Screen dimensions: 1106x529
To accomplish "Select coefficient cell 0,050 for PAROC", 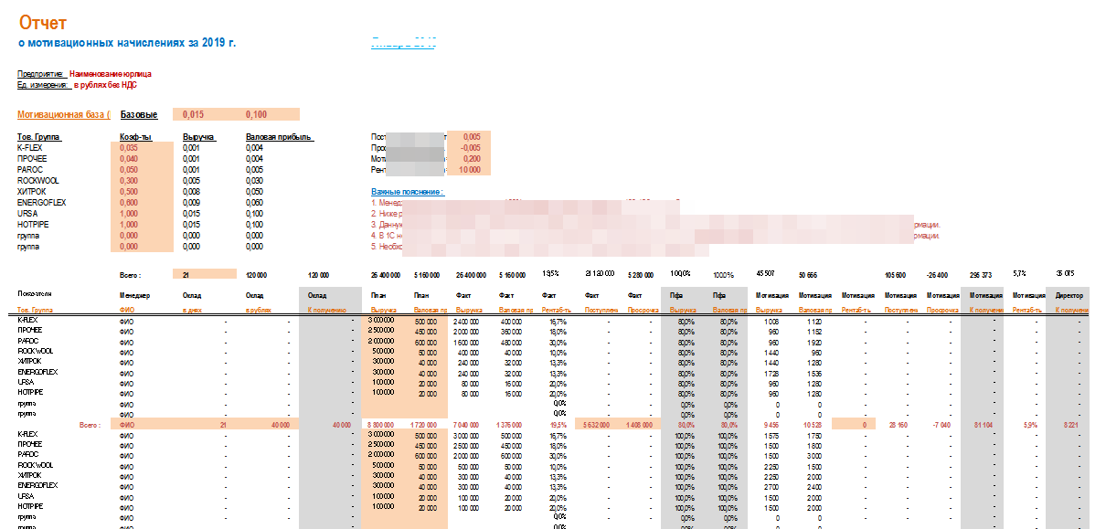I will 140,169.
